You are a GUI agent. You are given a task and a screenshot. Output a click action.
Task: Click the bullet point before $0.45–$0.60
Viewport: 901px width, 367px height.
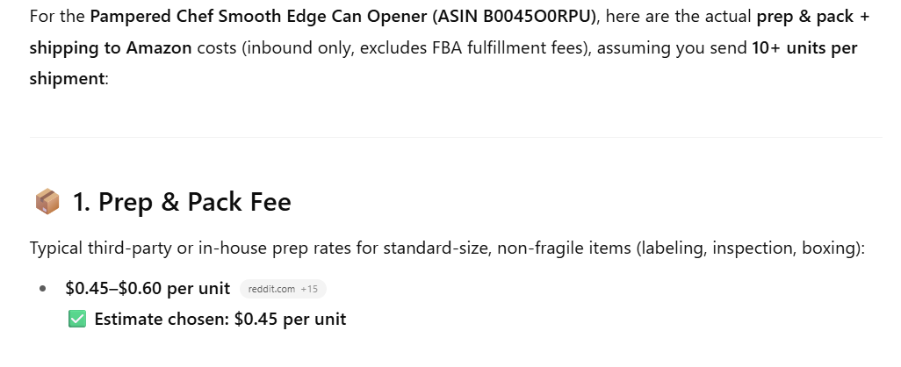(43, 289)
